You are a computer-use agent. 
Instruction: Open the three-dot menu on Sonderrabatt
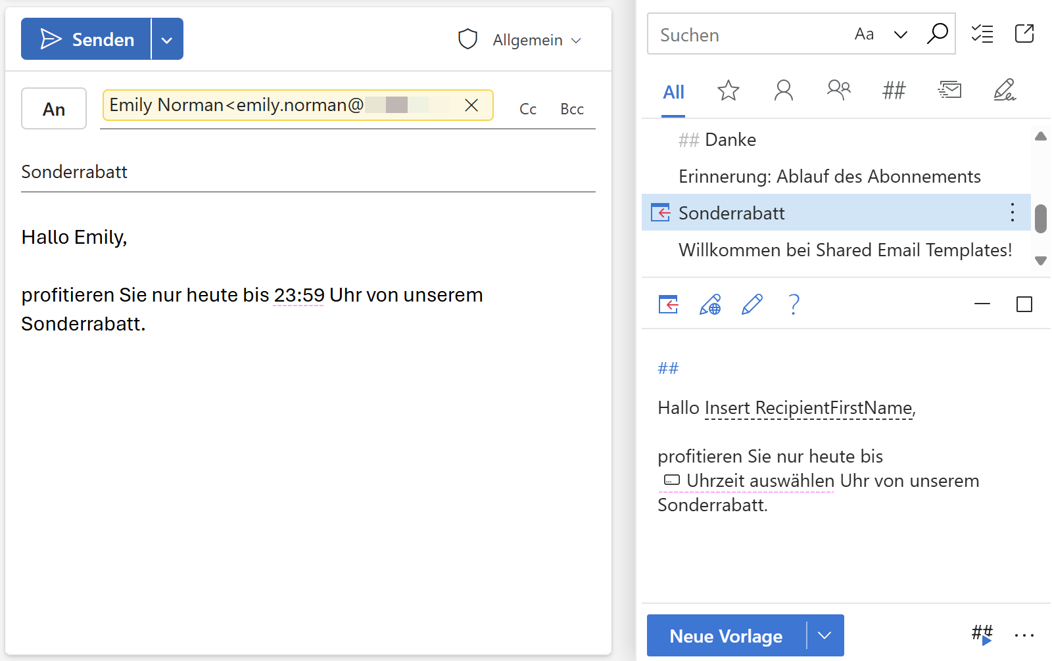[1012, 212]
